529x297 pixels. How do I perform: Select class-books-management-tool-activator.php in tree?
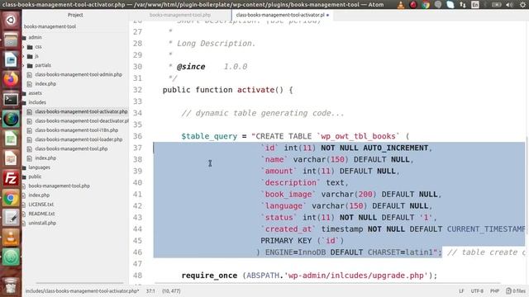(x=81, y=111)
